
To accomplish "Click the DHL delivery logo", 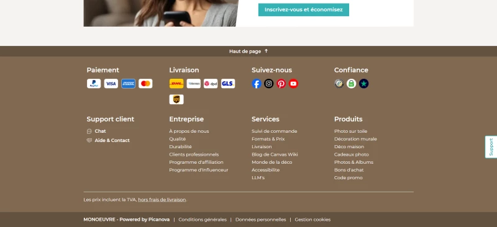I will coord(176,84).
